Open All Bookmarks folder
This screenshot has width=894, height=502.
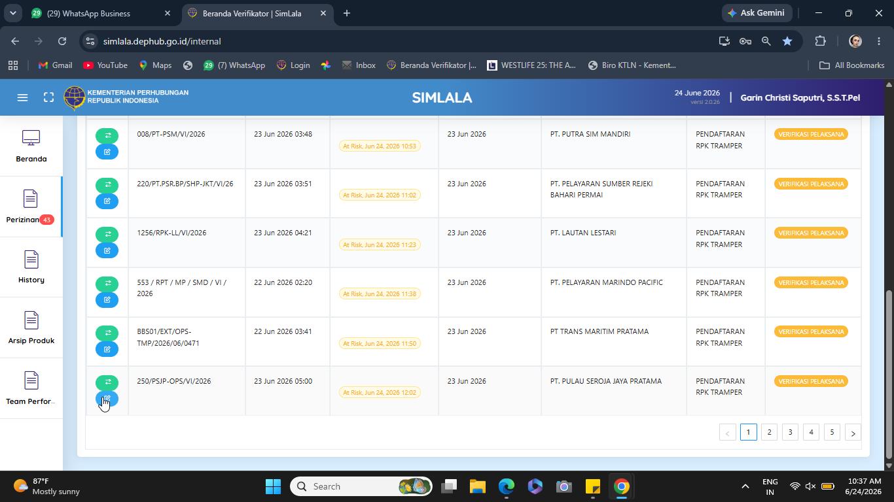pyautogui.click(x=852, y=65)
